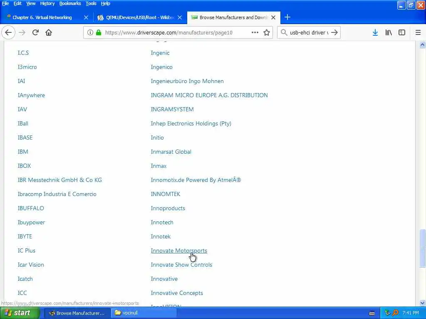
Task: Open the Windows Start menu
Action: click(19, 313)
